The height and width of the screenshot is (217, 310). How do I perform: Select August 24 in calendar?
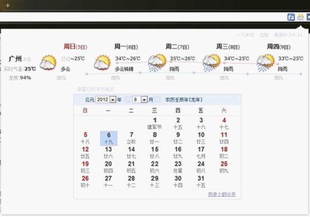(x=201, y=167)
